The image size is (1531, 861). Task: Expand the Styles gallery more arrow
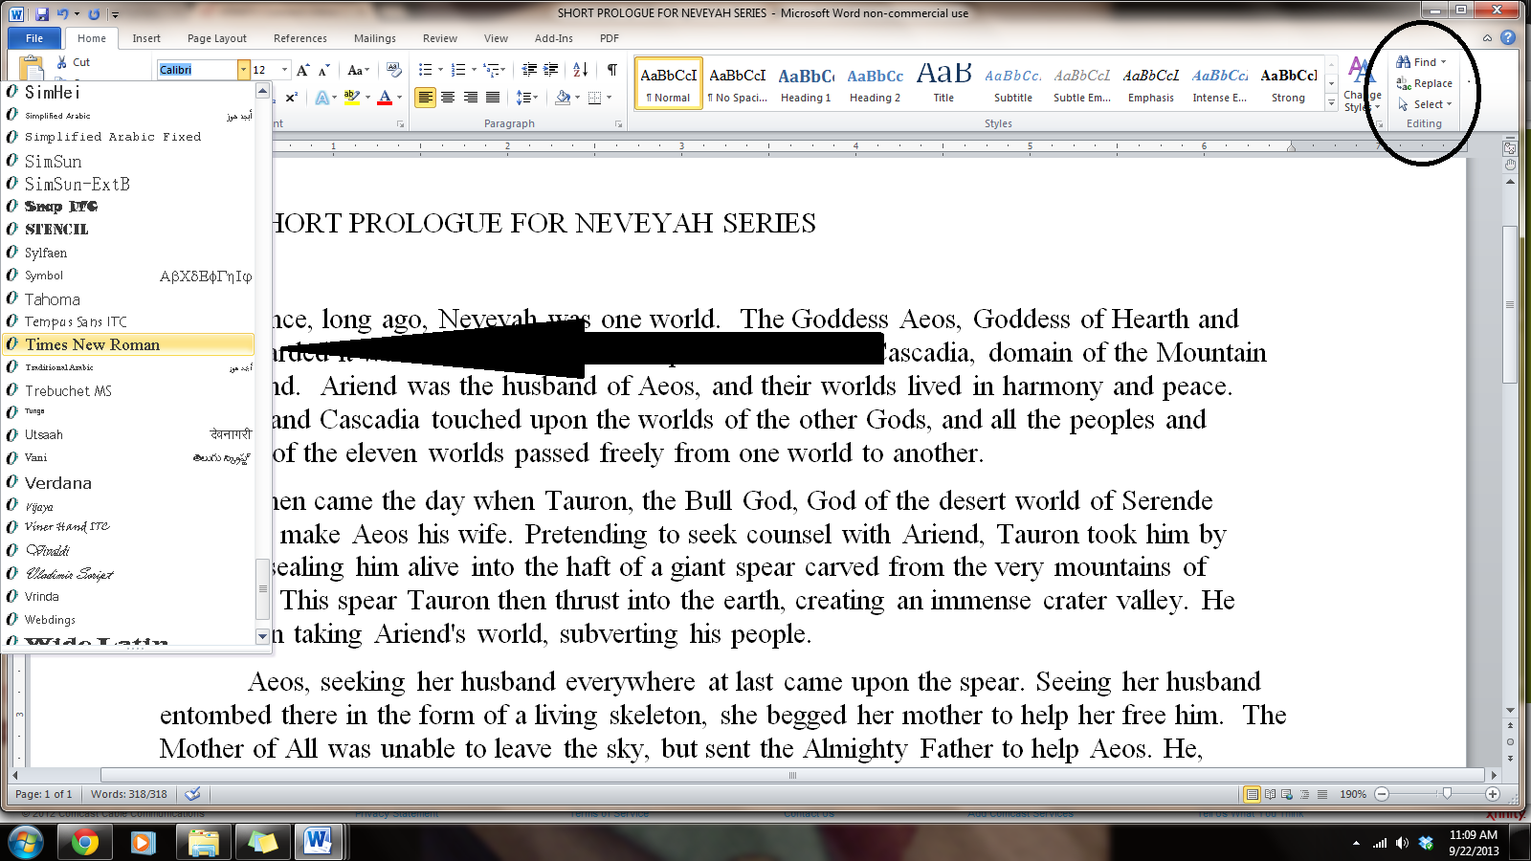pyautogui.click(x=1331, y=103)
